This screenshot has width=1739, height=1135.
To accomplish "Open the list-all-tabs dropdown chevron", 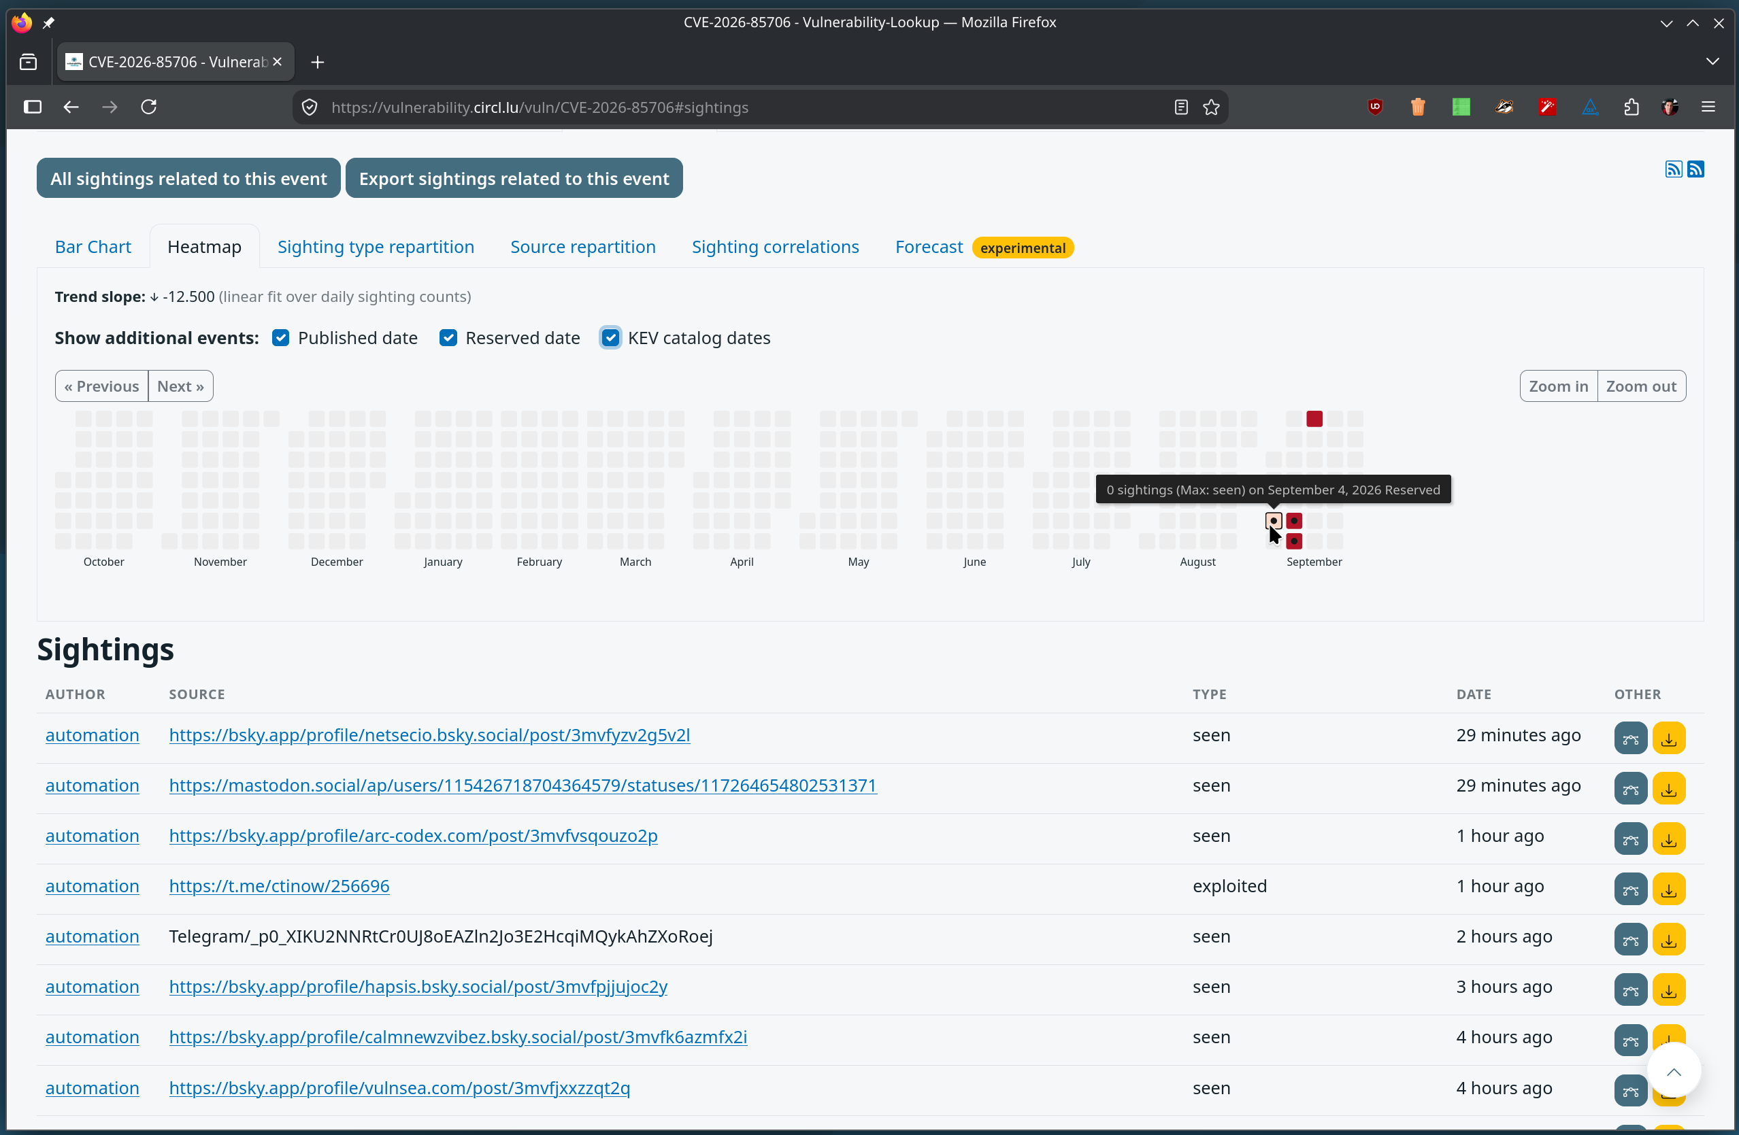I will [x=1712, y=62].
